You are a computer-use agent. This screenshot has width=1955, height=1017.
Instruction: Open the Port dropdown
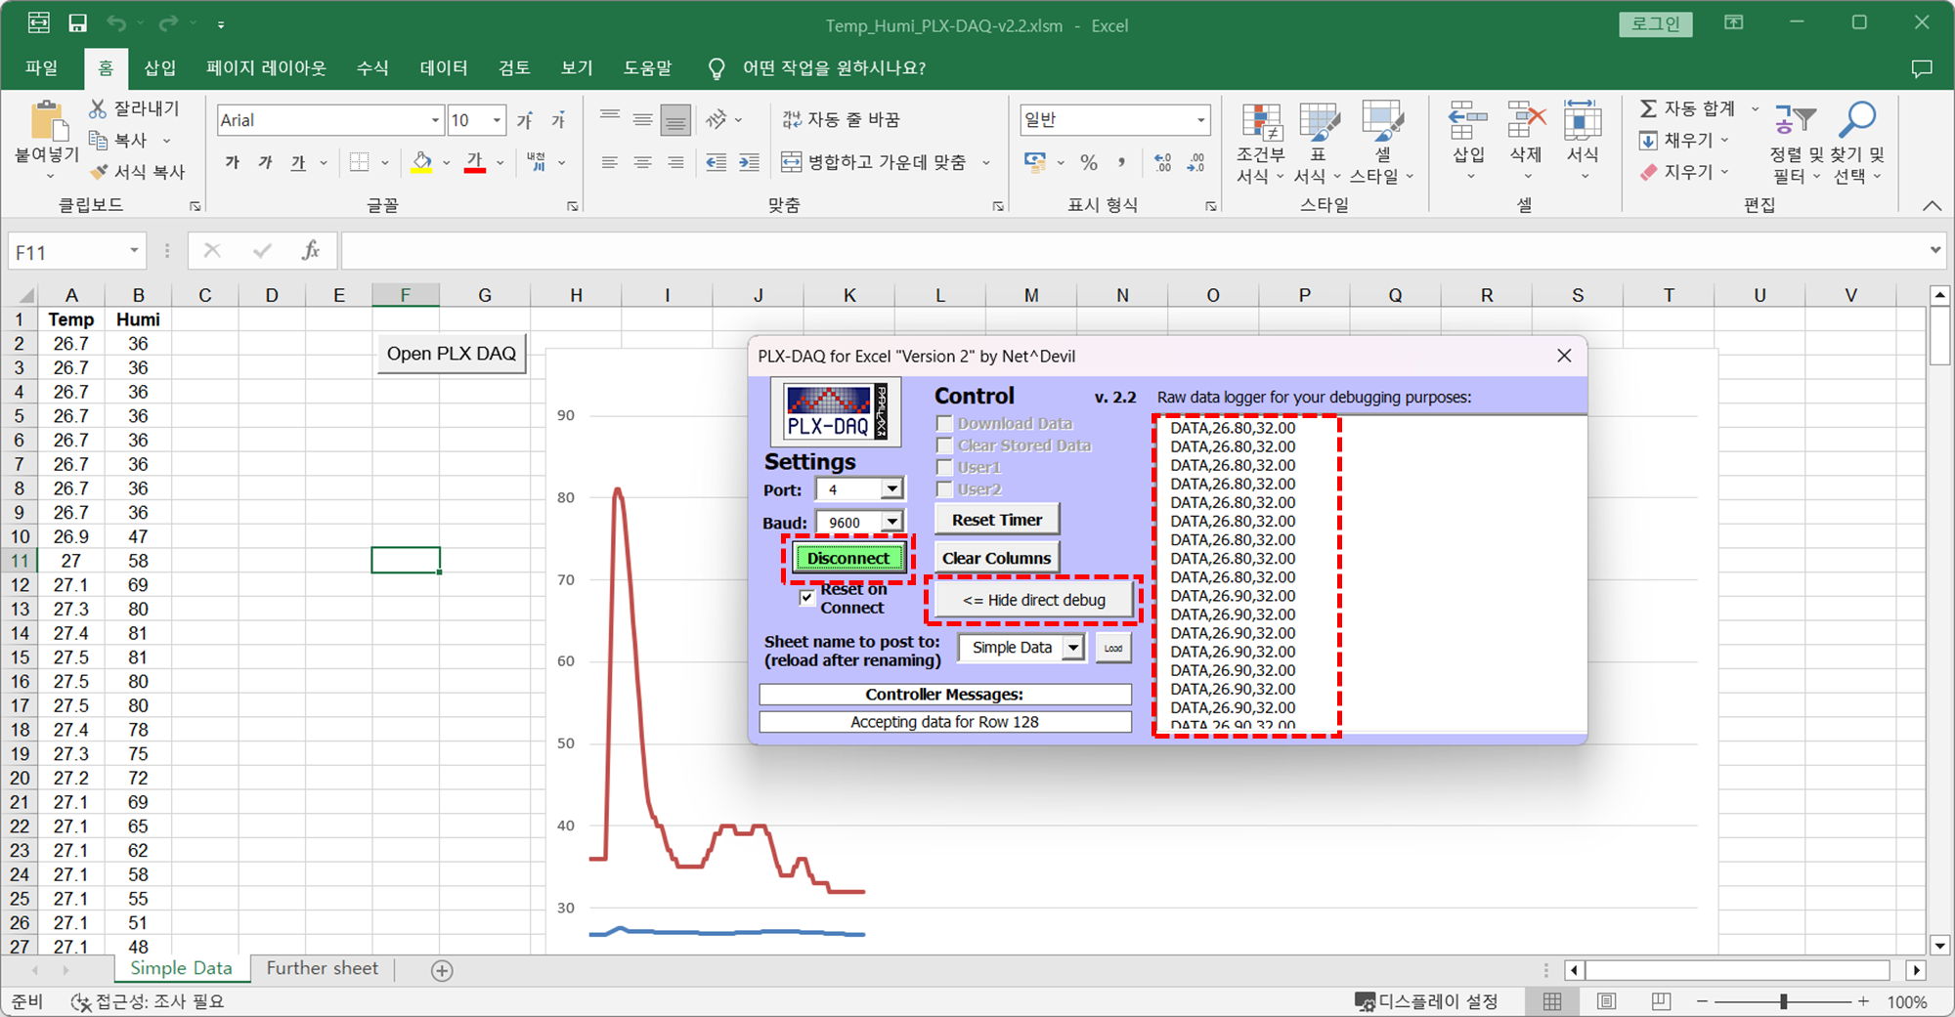coord(891,488)
